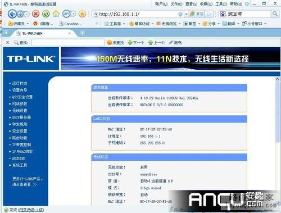Click the browser back arrow button
Viewport: 281px width, 213px height.
pyautogui.click(x=12, y=14)
